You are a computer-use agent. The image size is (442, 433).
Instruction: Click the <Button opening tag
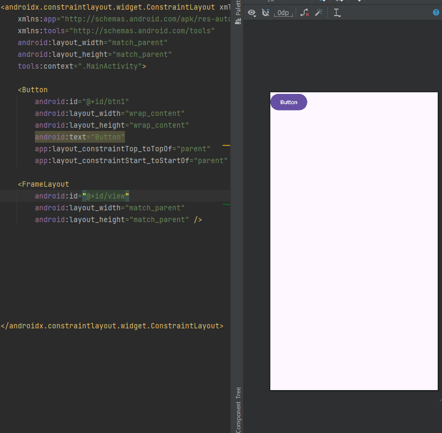33,90
